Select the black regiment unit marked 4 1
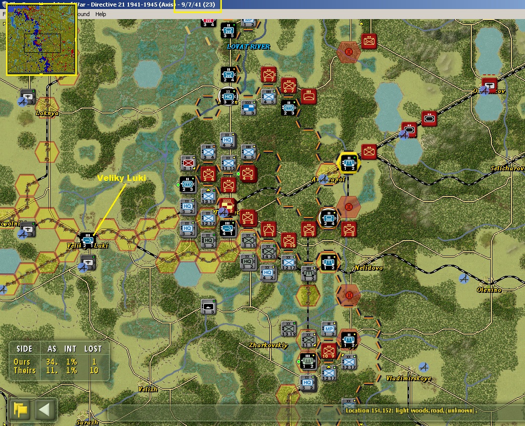The image size is (525, 426). pos(228,229)
